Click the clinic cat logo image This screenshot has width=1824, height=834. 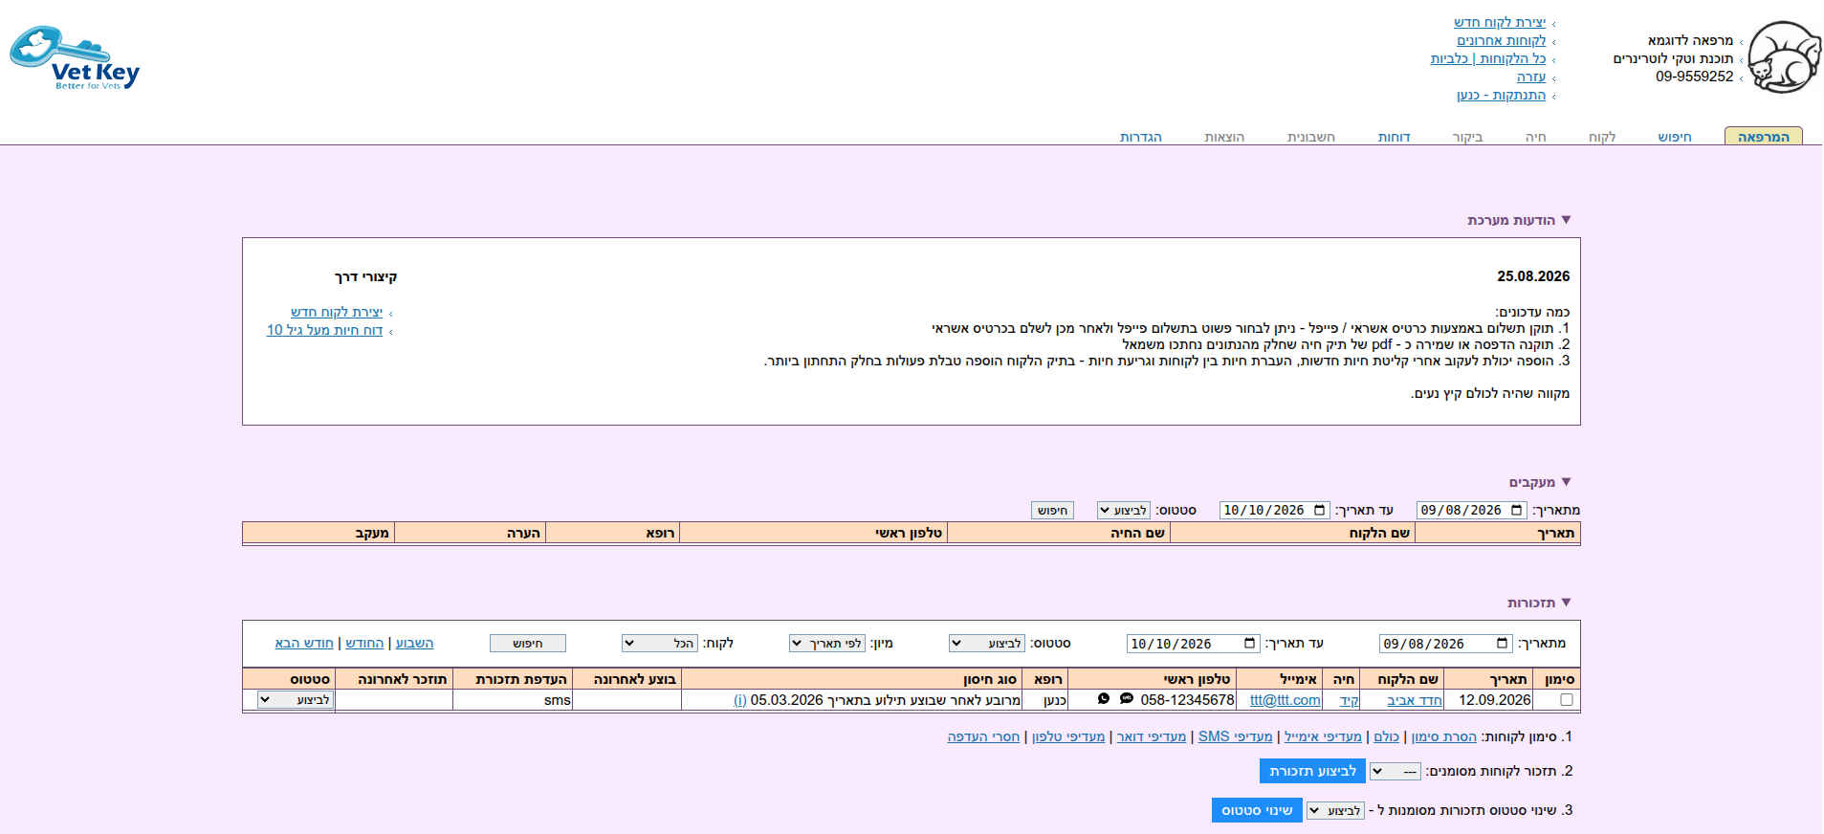coord(1784,57)
